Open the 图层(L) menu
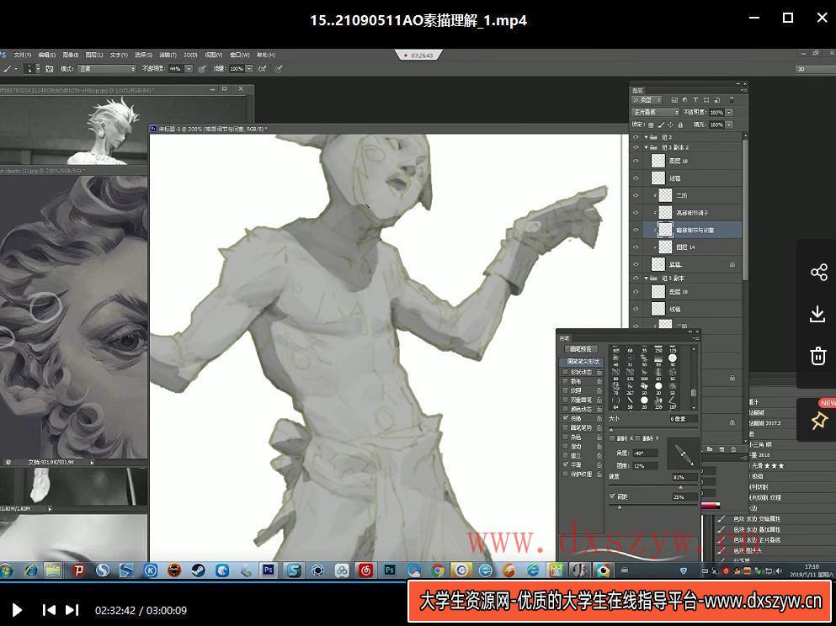Image resolution: width=836 pixels, height=626 pixels. (94, 55)
